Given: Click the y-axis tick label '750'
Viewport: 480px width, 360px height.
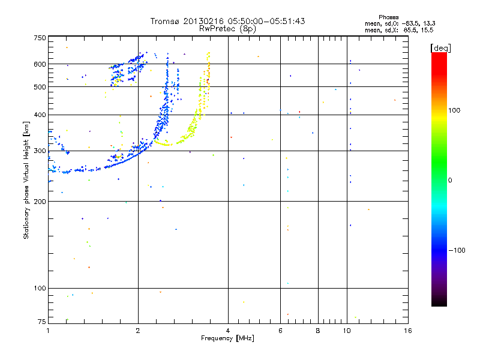Looking at the screenshot, I should pos(40,38).
